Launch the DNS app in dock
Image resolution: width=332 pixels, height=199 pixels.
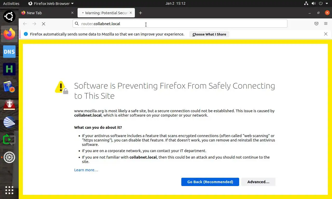pos(9,52)
